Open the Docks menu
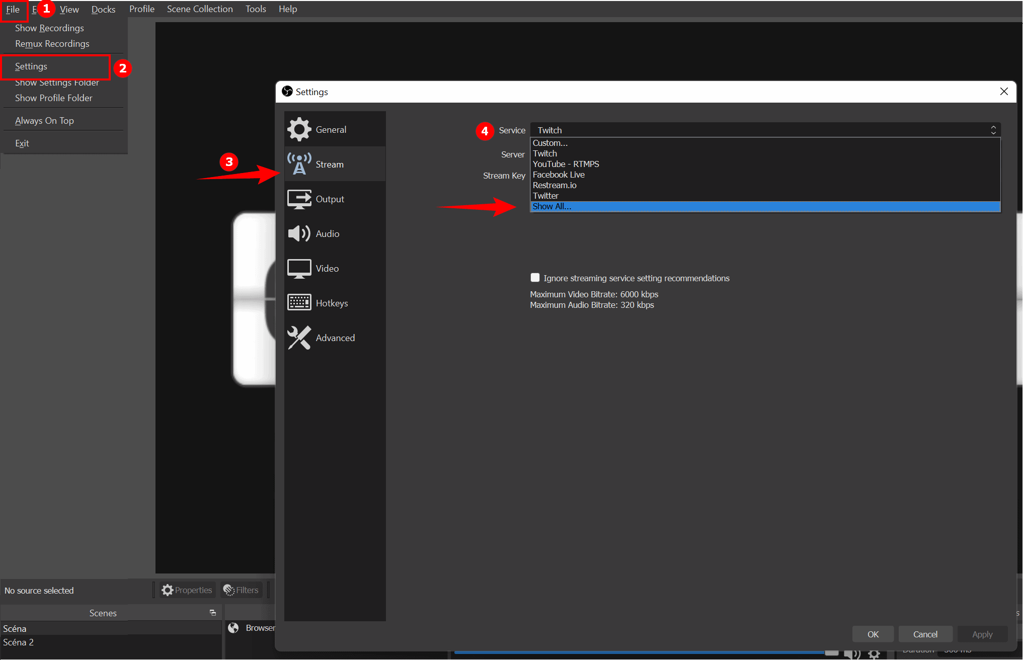The image size is (1023, 660). [x=103, y=9]
